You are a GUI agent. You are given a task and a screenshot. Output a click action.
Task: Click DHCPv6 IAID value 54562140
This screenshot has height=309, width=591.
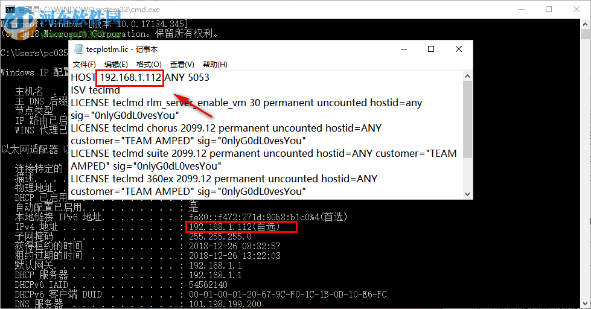208,285
